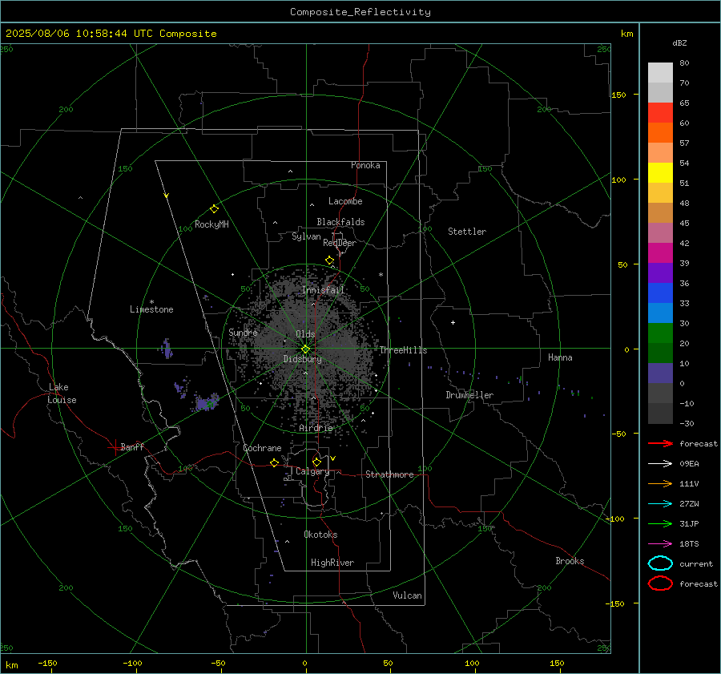The height and width of the screenshot is (674, 721).
Task: Click the yellow diamond marker above Calgary
Action: (x=316, y=462)
